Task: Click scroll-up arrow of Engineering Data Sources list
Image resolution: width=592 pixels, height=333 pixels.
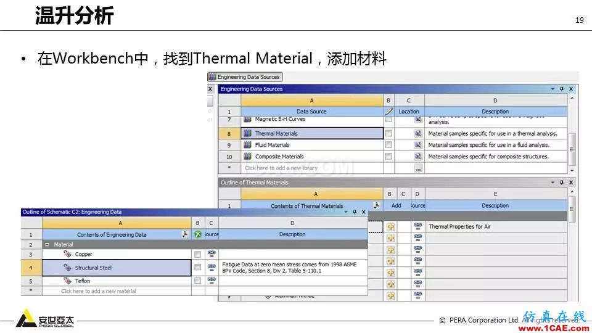Action: point(572,98)
